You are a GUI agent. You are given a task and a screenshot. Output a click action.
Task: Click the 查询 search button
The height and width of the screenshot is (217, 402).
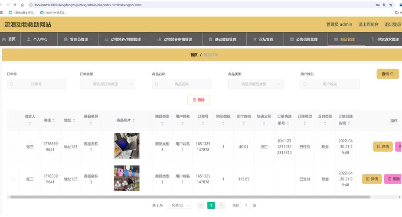tap(388, 74)
